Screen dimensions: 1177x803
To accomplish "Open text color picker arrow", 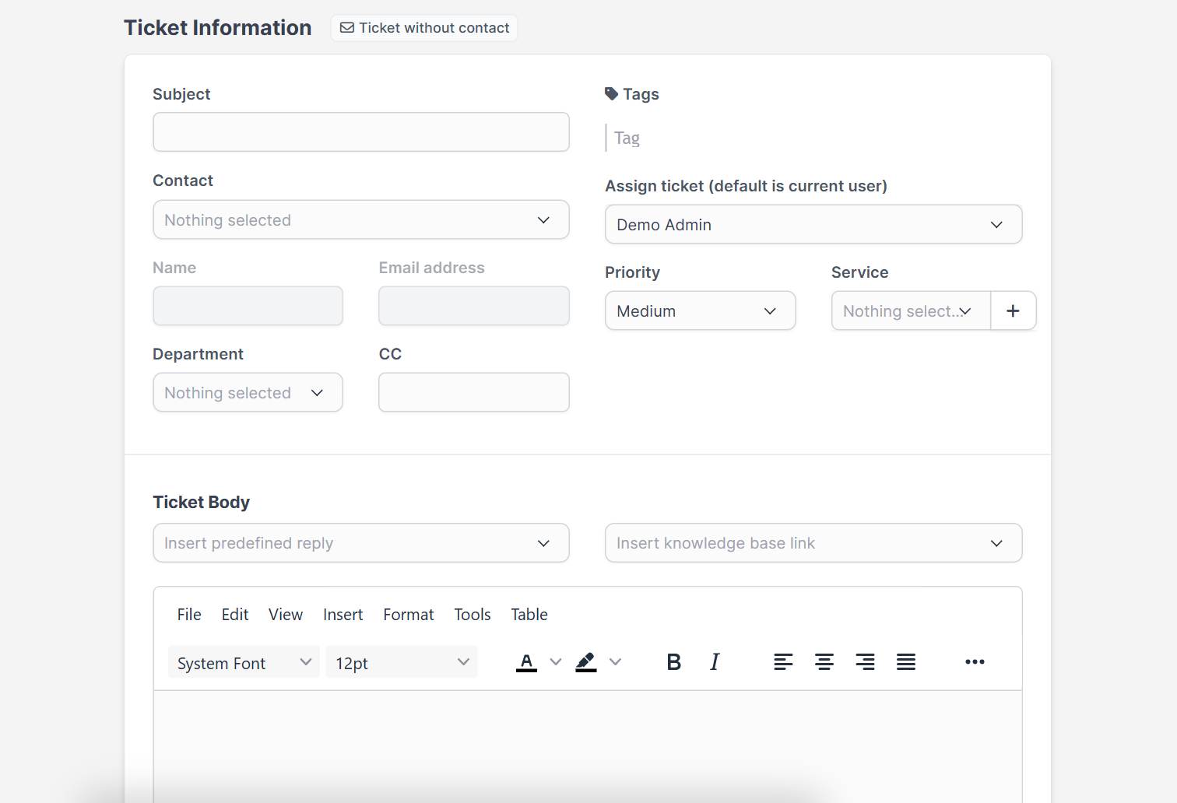I will (x=556, y=662).
